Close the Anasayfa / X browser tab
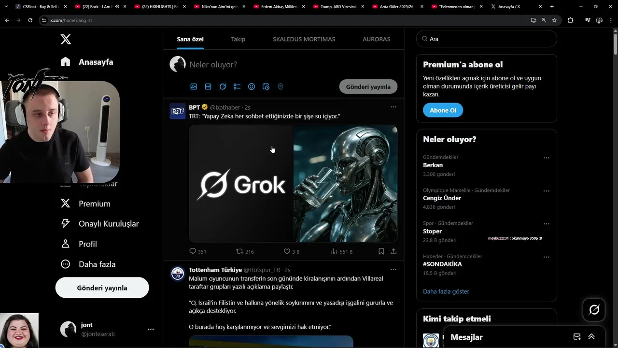 pyautogui.click(x=541, y=7)
